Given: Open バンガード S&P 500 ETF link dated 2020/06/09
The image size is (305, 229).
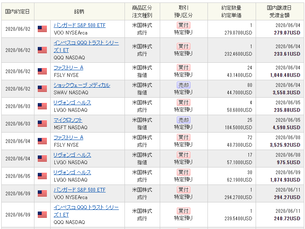Looking at the screenshot, I should point(80,190).
